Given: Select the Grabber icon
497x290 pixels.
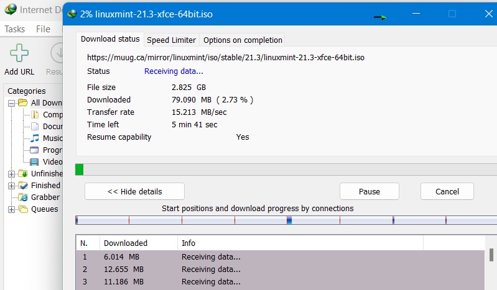Looking at the screenshot, I should 23,197.
